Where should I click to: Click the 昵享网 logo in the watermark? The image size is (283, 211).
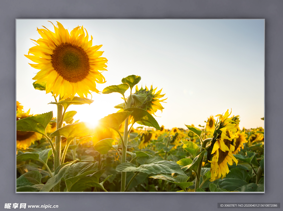[15, 206]
